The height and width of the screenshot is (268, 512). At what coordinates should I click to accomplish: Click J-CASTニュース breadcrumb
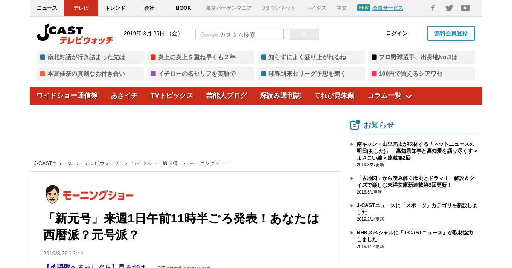53,163
